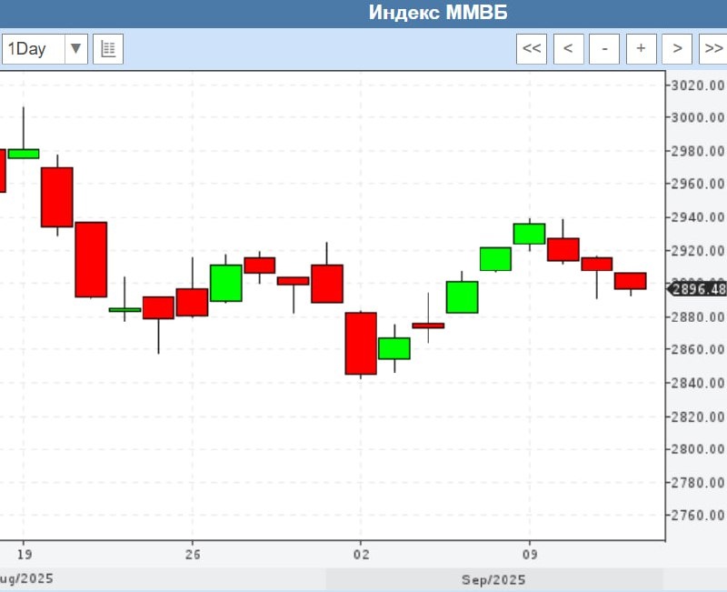Select the last red candle near 2896

pos(630,281)
